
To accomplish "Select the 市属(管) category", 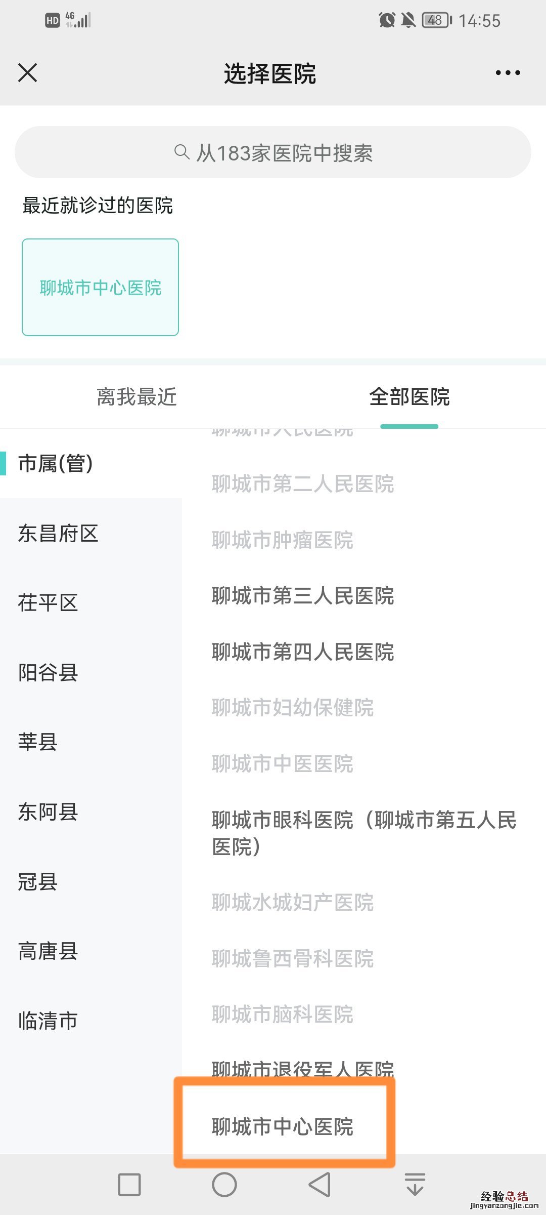I will [x=56, y=463].
